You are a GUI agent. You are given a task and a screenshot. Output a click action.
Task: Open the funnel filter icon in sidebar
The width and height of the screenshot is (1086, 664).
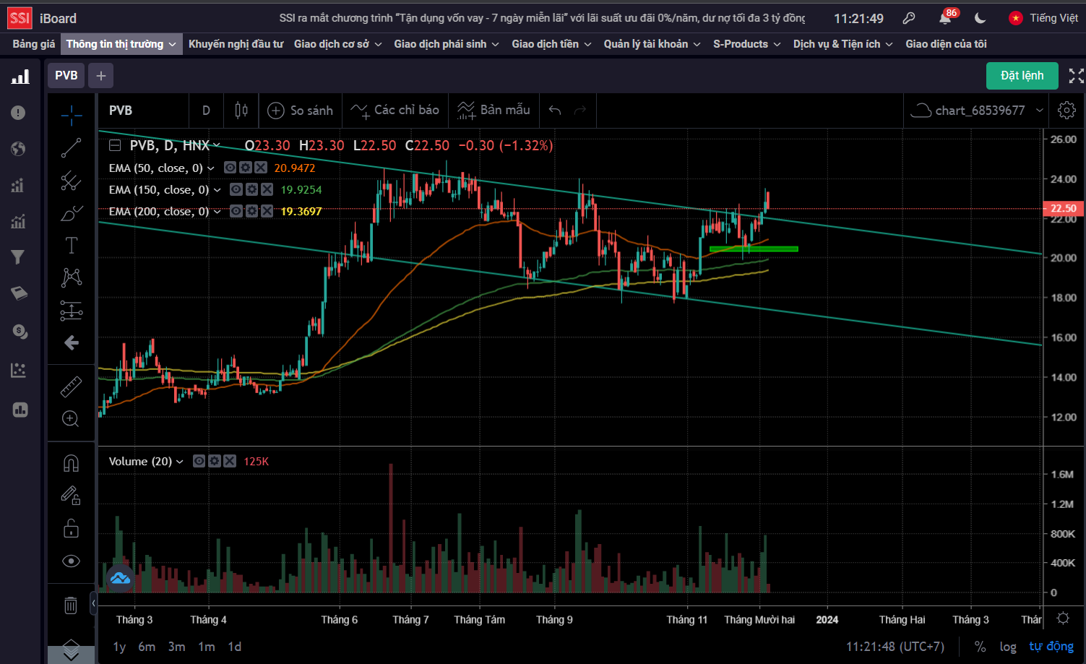pyautogui.click(x=19, y=257)
